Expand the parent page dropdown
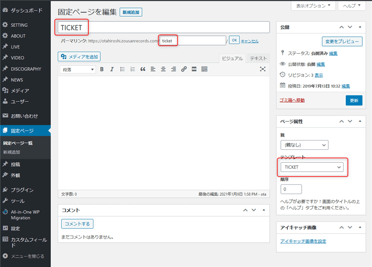Image resolution: width=372 pixels, height=267 pixels. pos(305,145)
